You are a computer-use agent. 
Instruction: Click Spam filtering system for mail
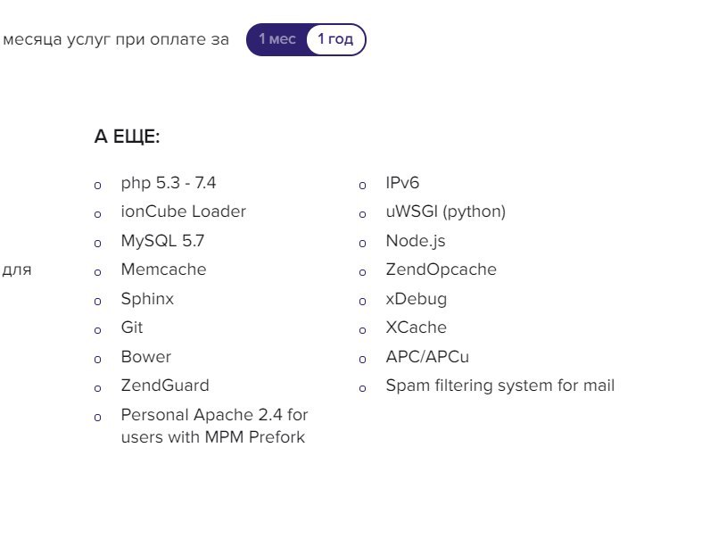pos(500,386)
